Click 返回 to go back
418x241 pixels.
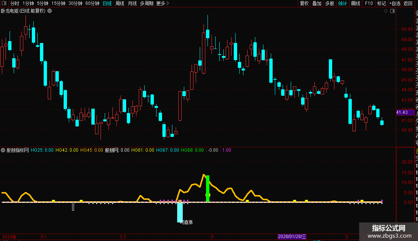[408, 3]
